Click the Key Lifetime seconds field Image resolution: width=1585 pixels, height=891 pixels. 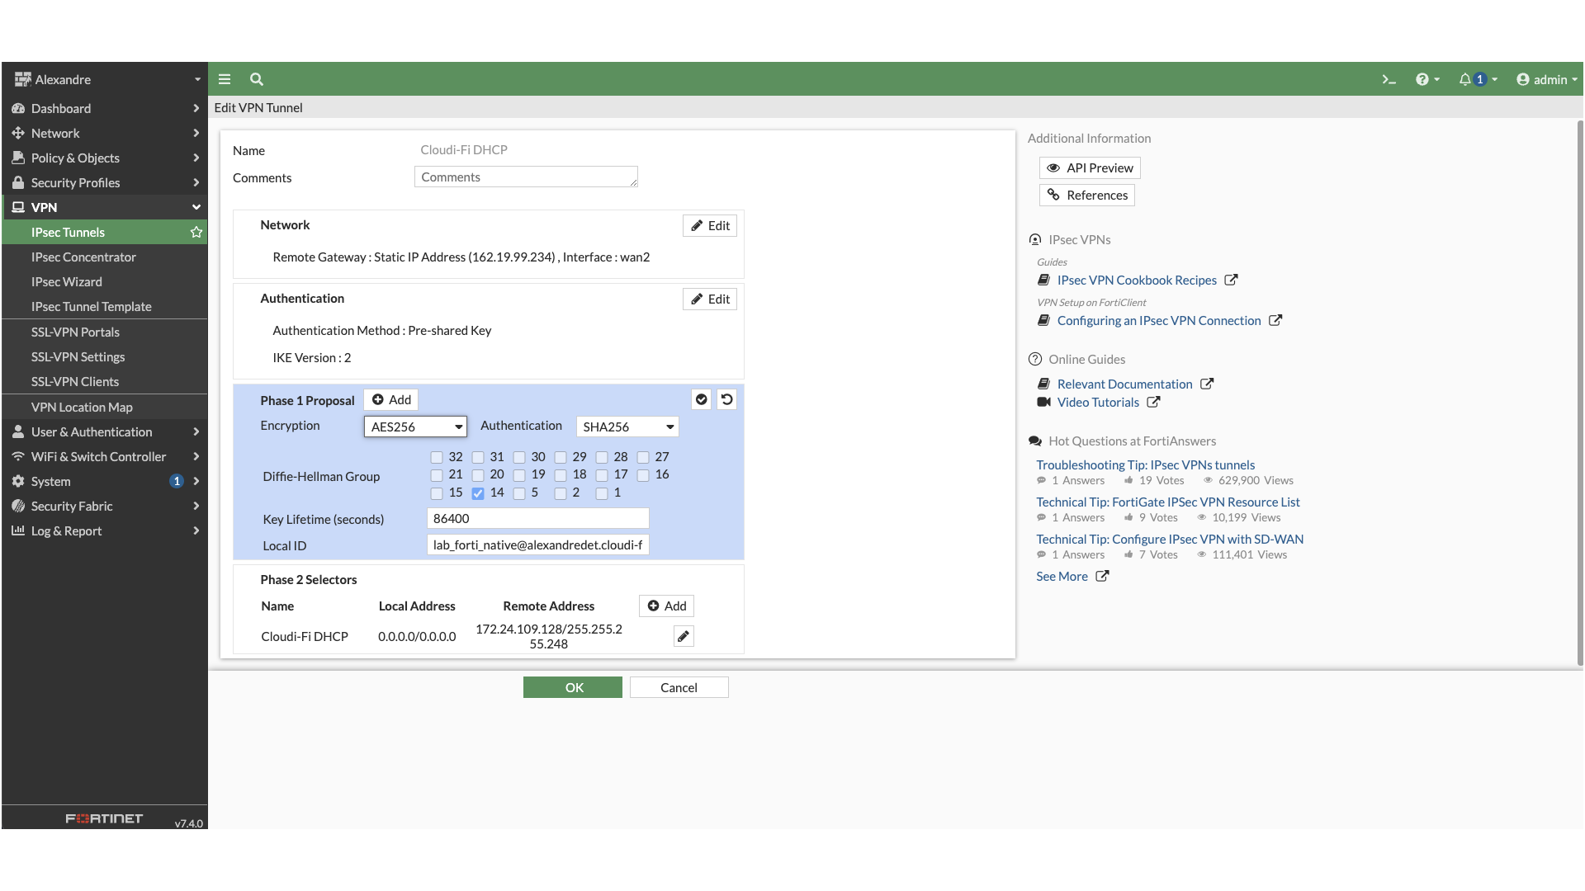pos(538,519)
